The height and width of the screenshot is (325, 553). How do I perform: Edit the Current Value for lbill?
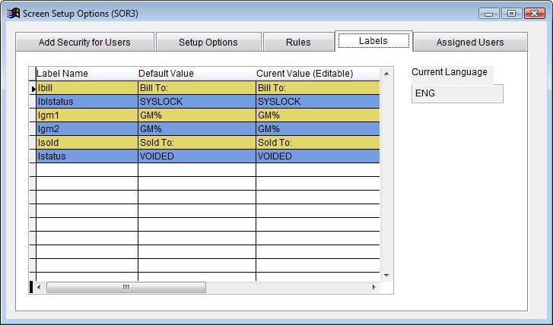[316, 88]
